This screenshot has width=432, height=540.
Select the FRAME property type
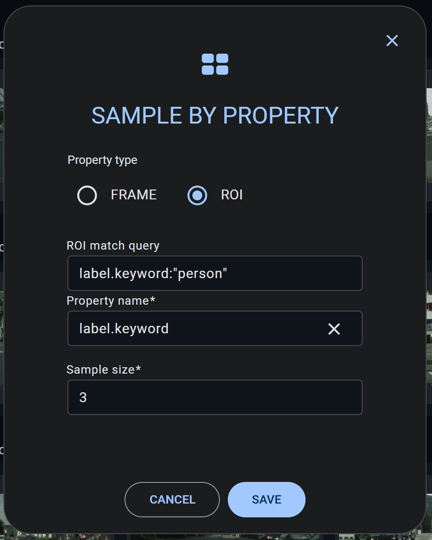coord(87,195)
